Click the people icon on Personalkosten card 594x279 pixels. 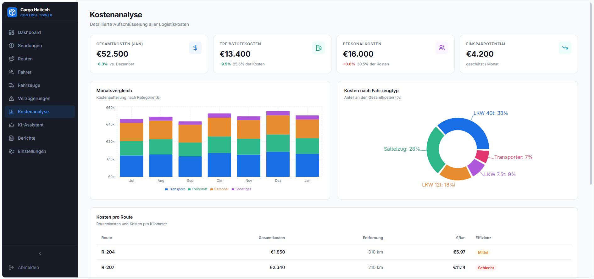(442, 48)
